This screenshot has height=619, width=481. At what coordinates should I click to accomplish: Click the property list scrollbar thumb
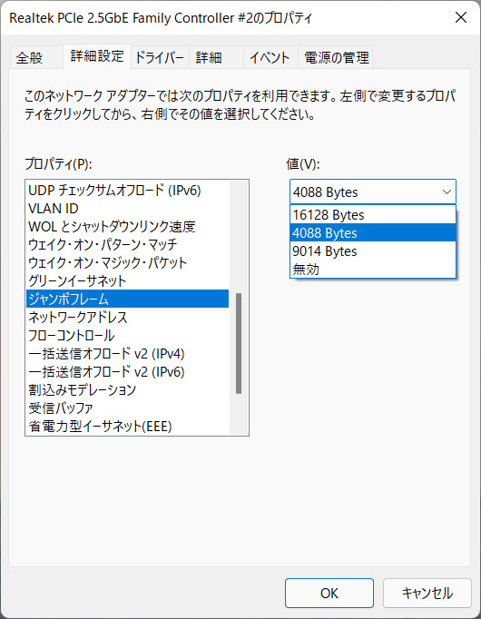click(239, 343)
